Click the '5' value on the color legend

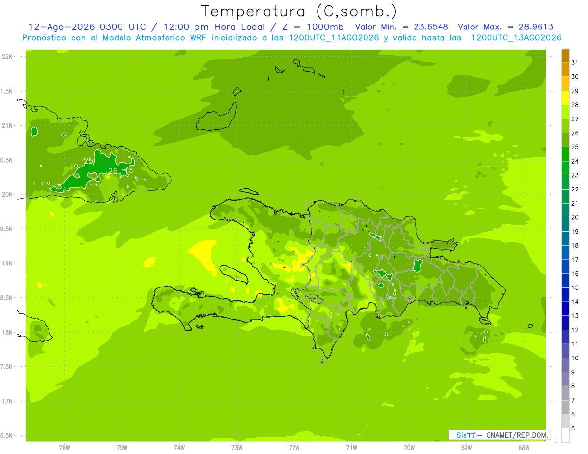(x=573, y=429)
